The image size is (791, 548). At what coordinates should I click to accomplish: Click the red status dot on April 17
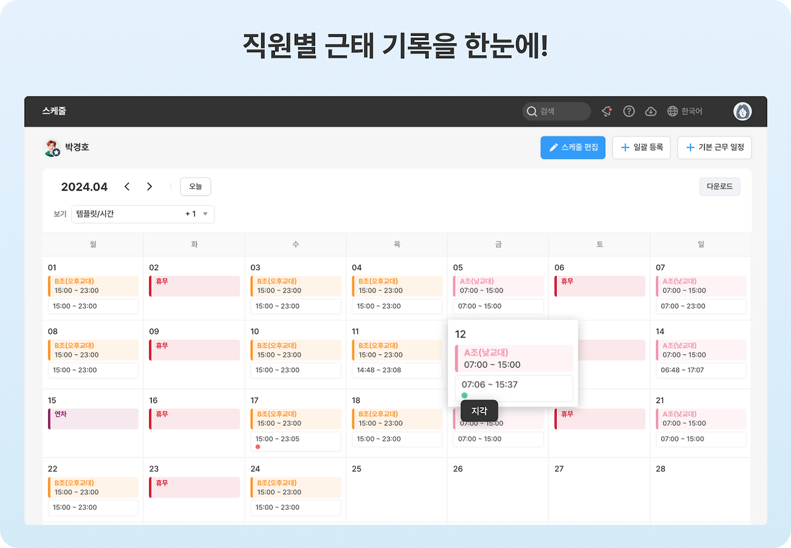click(258, 445)
